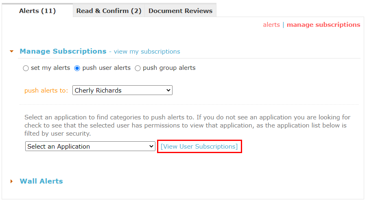Select the 'push group alerts' radio button
Screen dimensions: 367x201
[x=138, y=68]
